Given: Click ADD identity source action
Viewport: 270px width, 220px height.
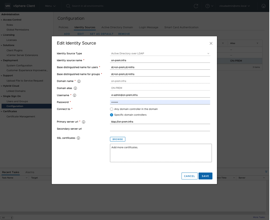Looking at the screenshot, I should click(67, 34).
